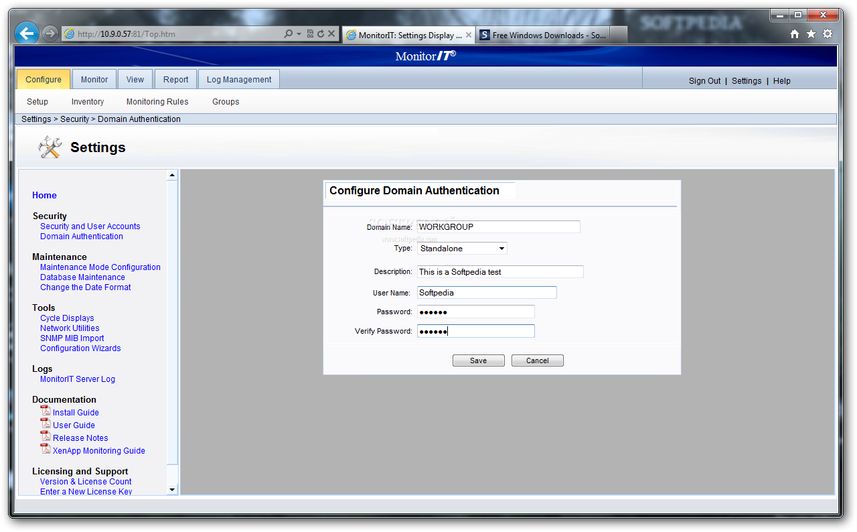Open XenApp Monitoring Guide link

pos(99,451)
